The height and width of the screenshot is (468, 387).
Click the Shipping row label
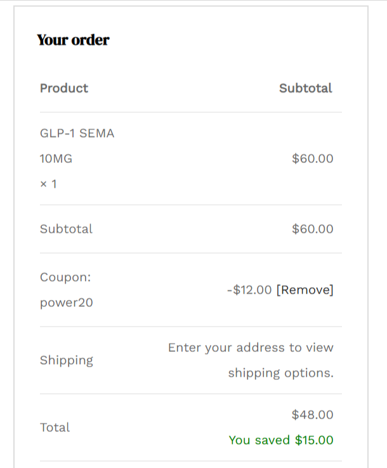click(x=66, y=360)
